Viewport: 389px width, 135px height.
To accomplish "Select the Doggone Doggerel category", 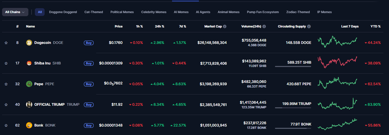I will tap(63, 12).
